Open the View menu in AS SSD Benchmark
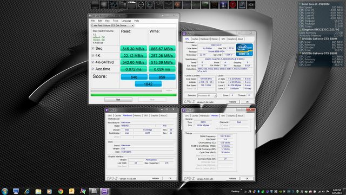This screenshot has width=346, height=195. point(107,21)
